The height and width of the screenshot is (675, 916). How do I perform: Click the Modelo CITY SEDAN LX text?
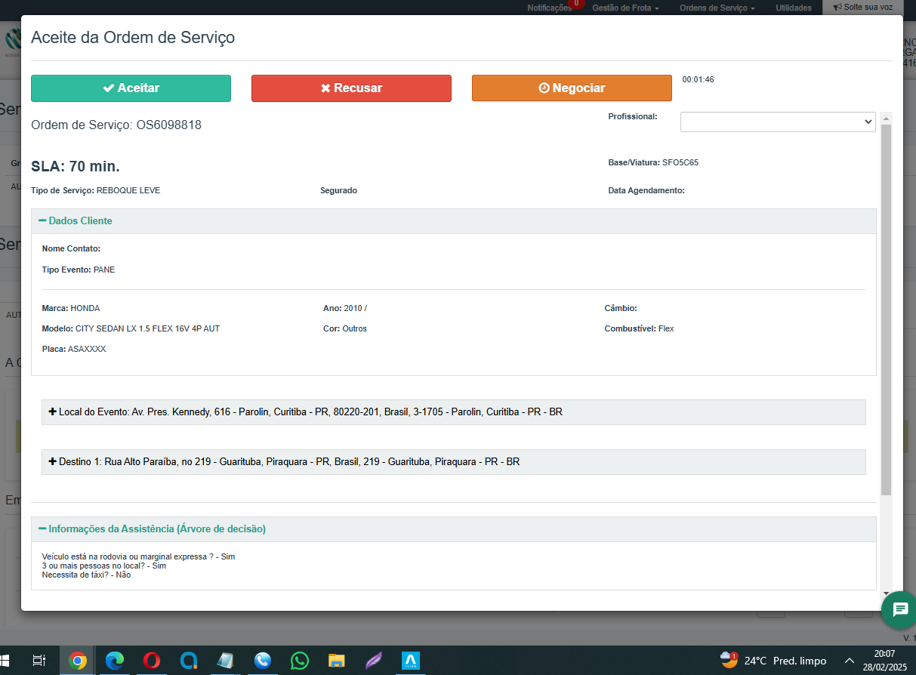pos(131,328)
